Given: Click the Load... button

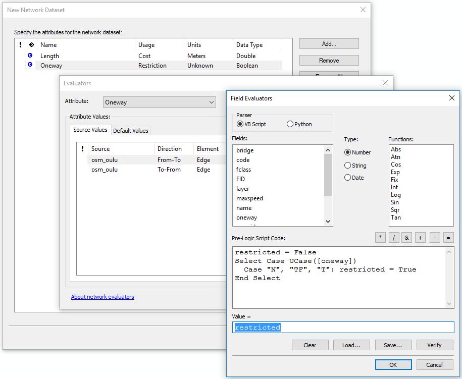Looking at the screenshot, I should point(351,345).
